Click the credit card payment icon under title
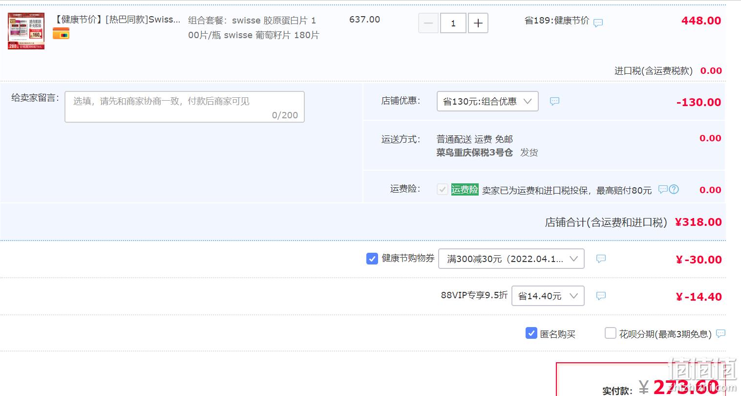 click(x=61, y=34)
